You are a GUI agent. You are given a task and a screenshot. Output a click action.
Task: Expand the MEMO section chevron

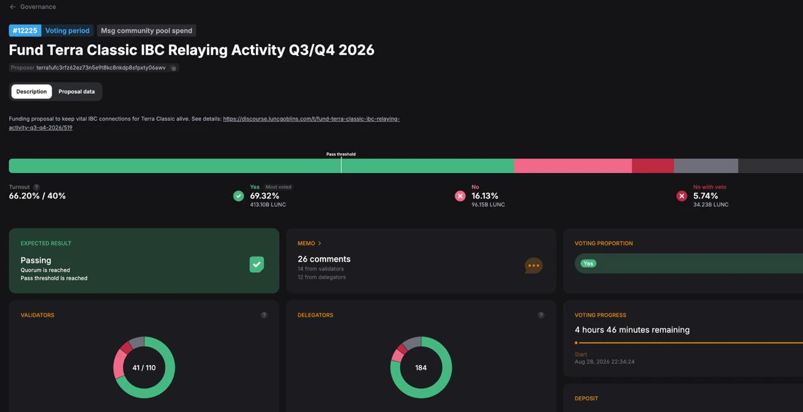(x=319, y=243)
